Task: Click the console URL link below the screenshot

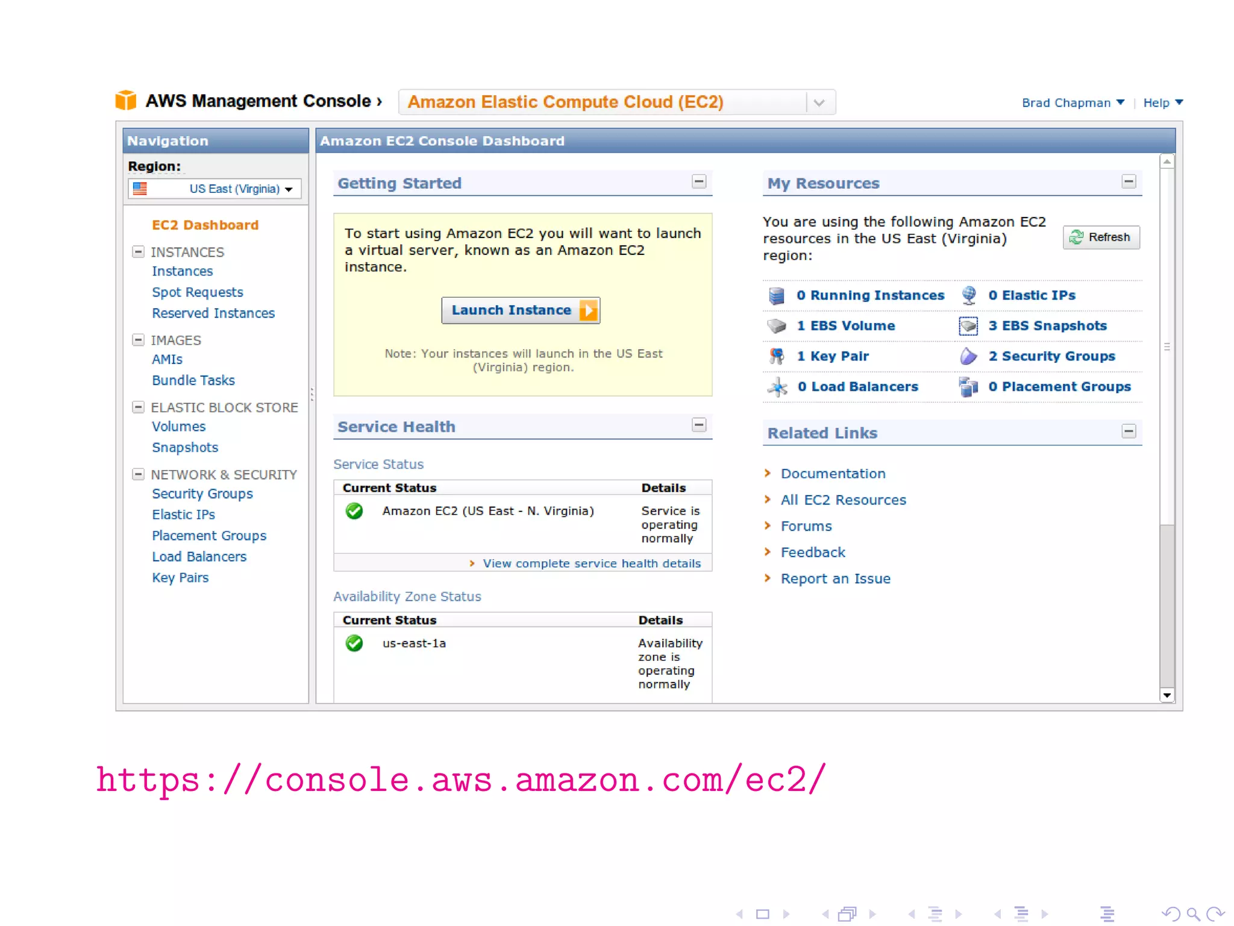Action: click(461, 780)
